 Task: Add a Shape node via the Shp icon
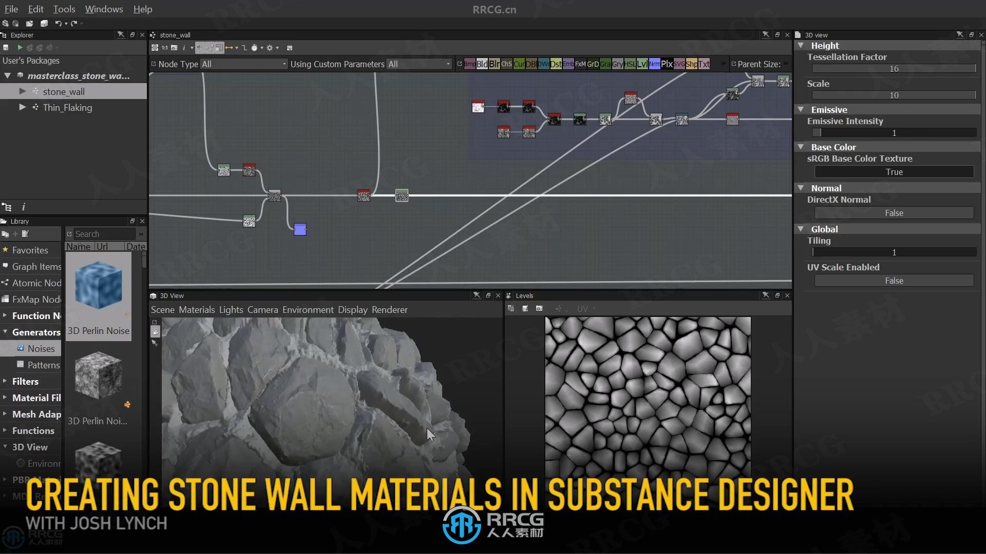[x=691, y=64]
